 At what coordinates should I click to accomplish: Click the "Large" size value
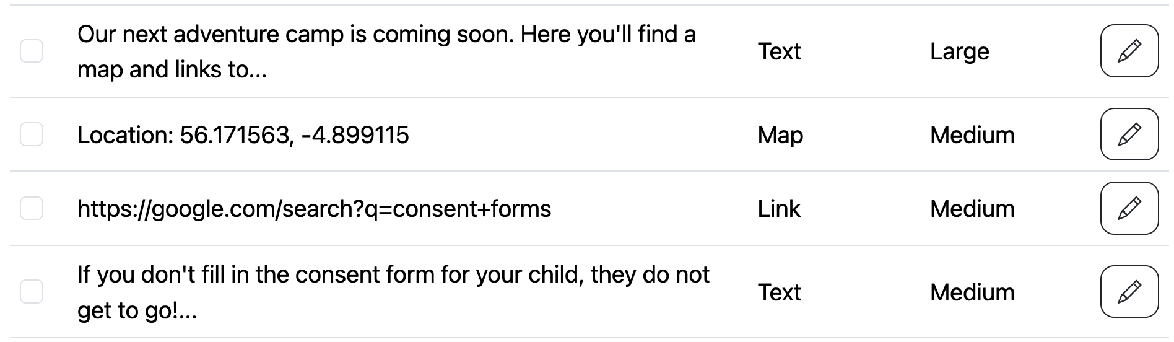959,51
